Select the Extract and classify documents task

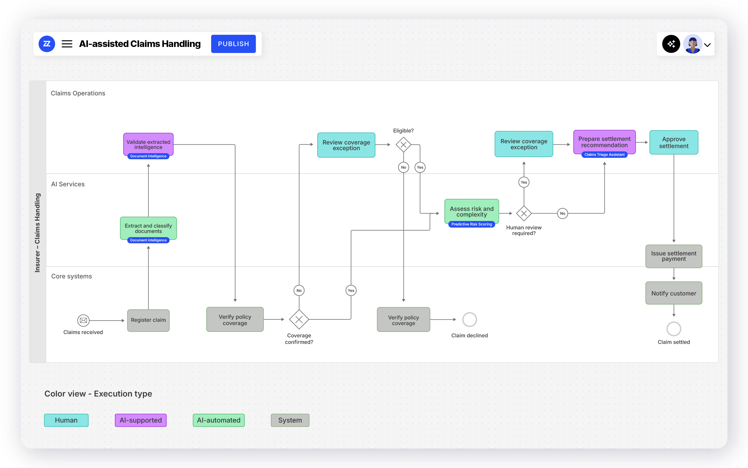148,228
